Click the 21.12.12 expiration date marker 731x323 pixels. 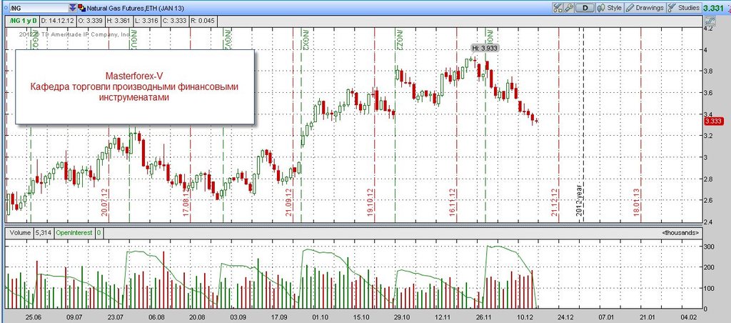point(555,202)
